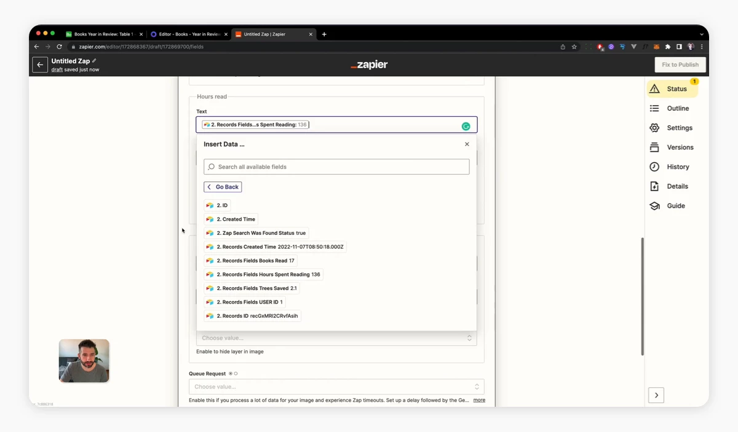Expand the collapsed right sidebar chevron
Viewport: 738px width, 432px height.
tap(656, 395)
